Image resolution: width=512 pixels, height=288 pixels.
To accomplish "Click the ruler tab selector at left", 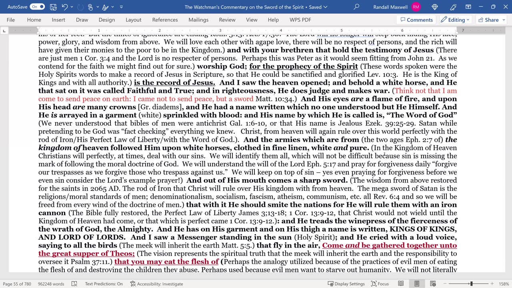I will pos(4,31).
